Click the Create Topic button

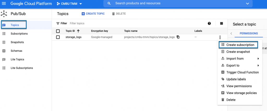tap(93, 14)
